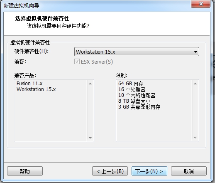
Task: Select the 16 个处理器 limitation entry
Action: (132, 89)
